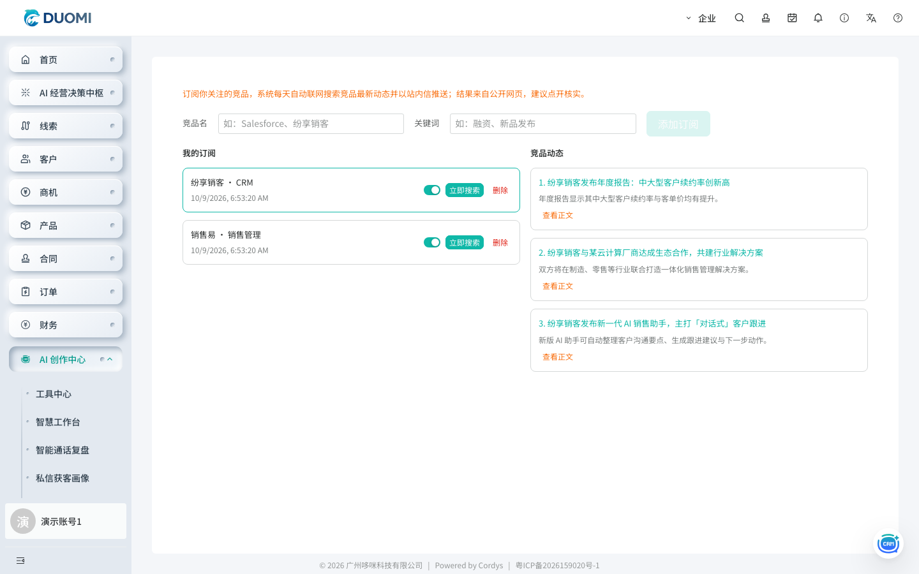
Task: Open the search icon in top bar
Action: point(740,18)
